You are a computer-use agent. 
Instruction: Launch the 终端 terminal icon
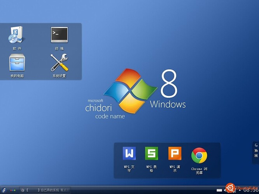point(59,35)
